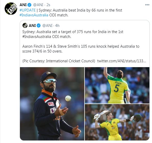The image size is (152, 143).
Task: Open the Finch number 5 jersey photo
Action: pos(117,85)
